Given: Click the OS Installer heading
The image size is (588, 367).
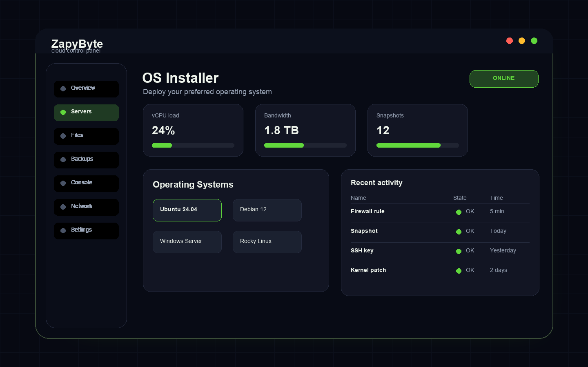Looking at the screenshot, I should (x=180, y=78).
